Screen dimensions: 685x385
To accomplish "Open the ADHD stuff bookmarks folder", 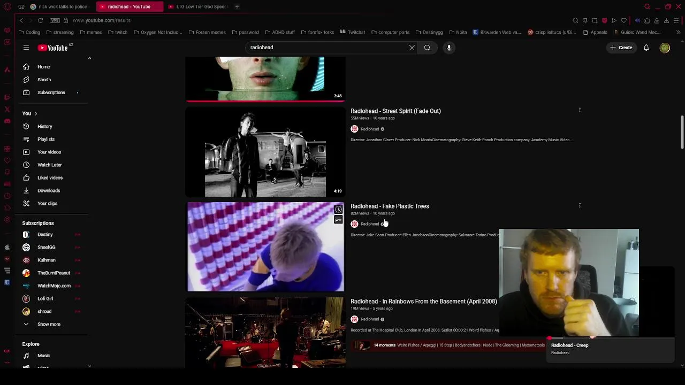I will pos(279,32).
